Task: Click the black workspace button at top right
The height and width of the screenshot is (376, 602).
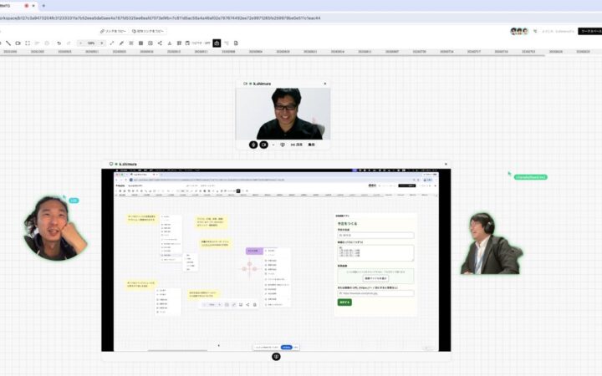Action: tap(590, 31)
